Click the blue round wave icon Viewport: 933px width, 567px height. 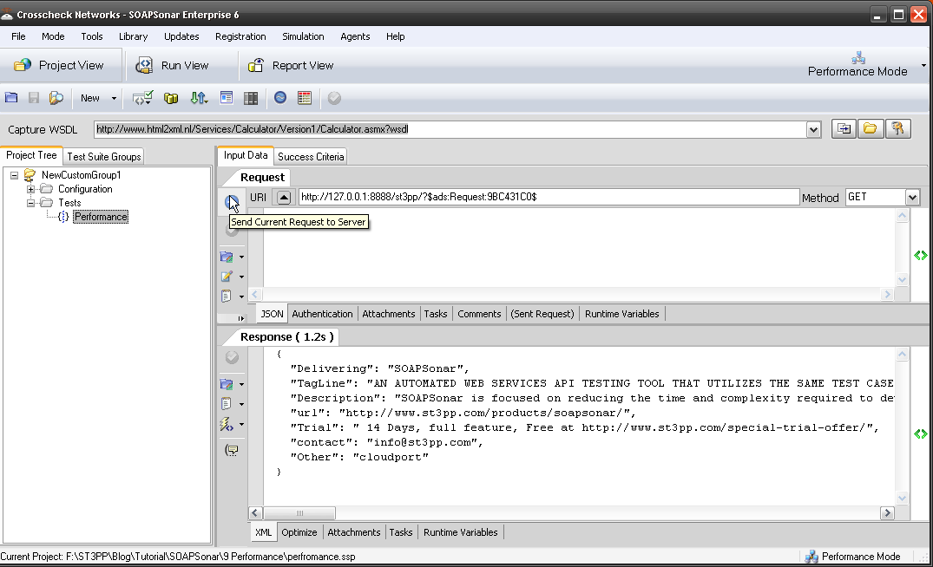click(280, 97)
